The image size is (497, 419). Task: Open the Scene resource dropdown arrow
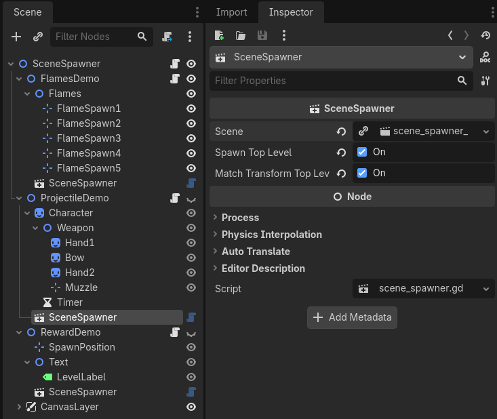click(x=486, y=132)
